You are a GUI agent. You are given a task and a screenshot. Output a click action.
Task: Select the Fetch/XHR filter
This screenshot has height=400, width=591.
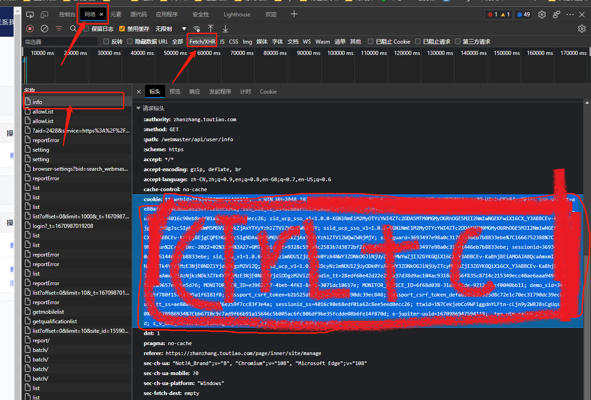pos(202,41)
